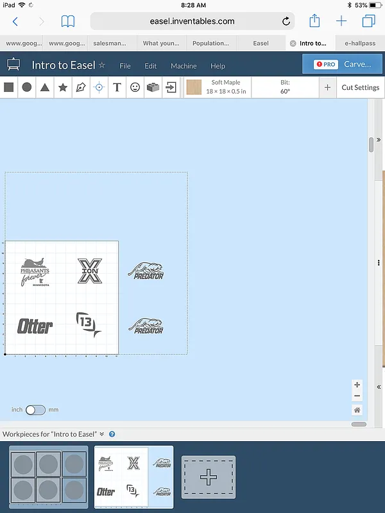Viewport: 385px width, 513px height.
Task: Toggle units between inch and mm
Action: (35, 410)
